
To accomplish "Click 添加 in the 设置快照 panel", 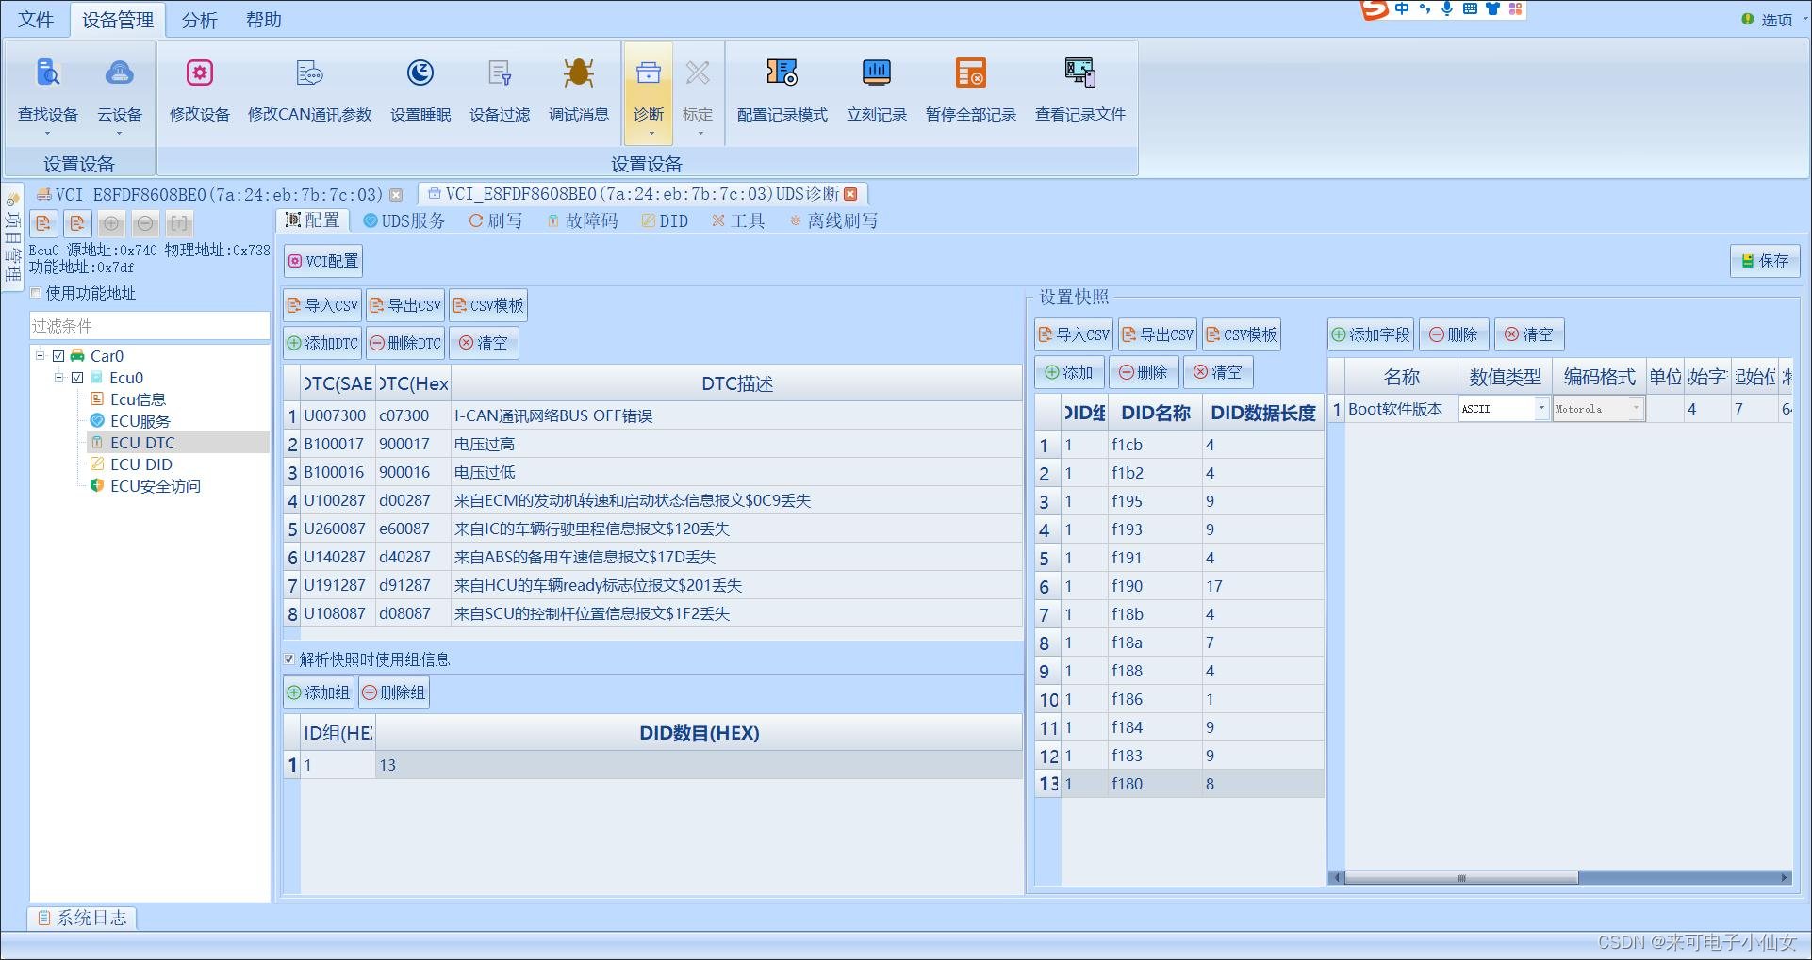I will [1068, 372].
